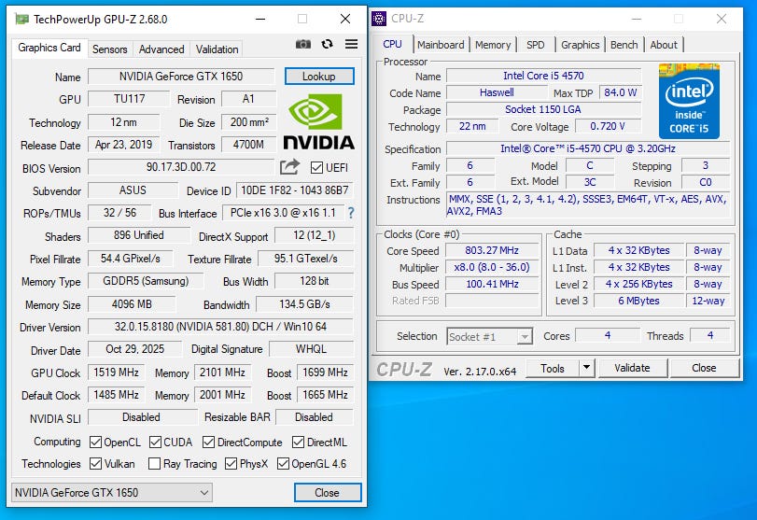Viewport: 757px width, 520px height.
Task: Click the Code Name Haswell value
Action: 497,92
